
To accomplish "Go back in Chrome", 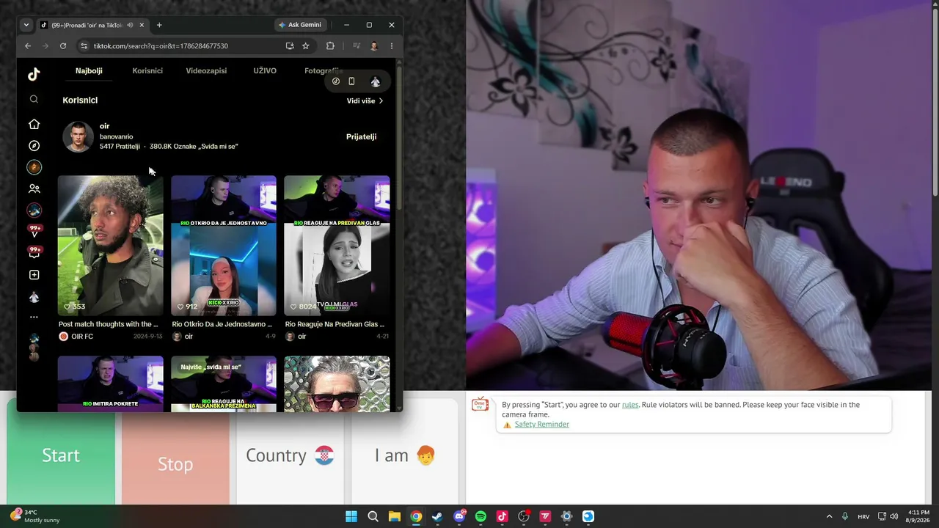I will pyautogui.click(x=28, y=45).
